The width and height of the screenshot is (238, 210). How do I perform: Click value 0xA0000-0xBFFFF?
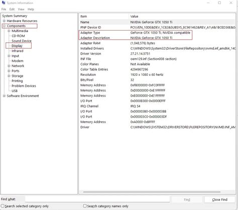pyautogui.click(x=143, y=122)
